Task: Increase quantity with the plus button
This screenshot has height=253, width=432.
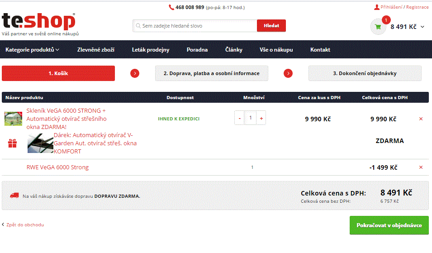Action: pyautogui.click(x=261, y=118)
